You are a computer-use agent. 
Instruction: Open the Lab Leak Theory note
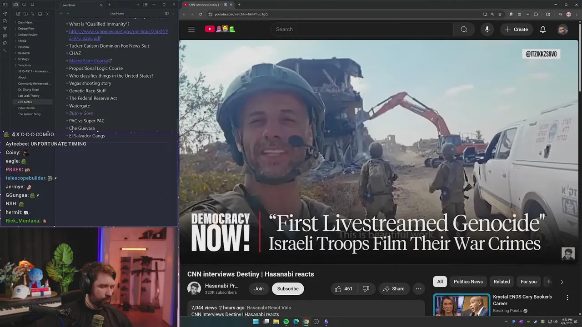(x=29, y=96)
